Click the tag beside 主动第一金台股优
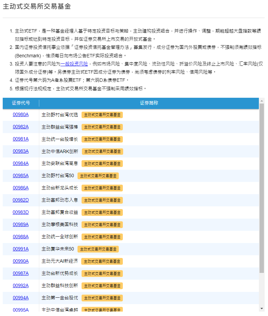 (x=102, y=298)
